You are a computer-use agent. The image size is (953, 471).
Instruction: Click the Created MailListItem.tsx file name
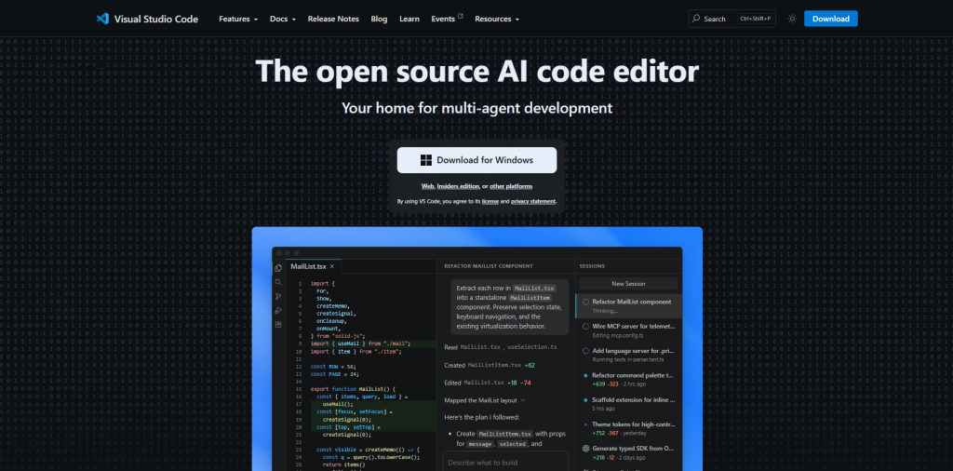[494, 365]
